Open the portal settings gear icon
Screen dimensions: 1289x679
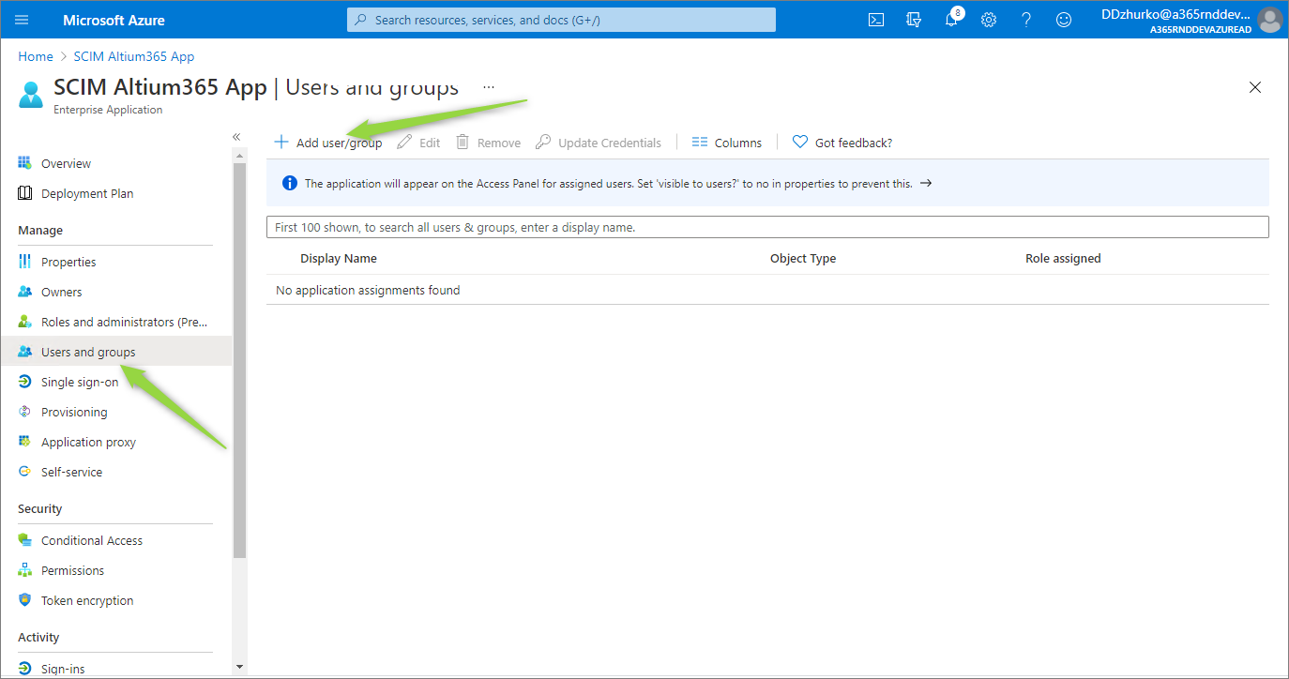point(989,20)
